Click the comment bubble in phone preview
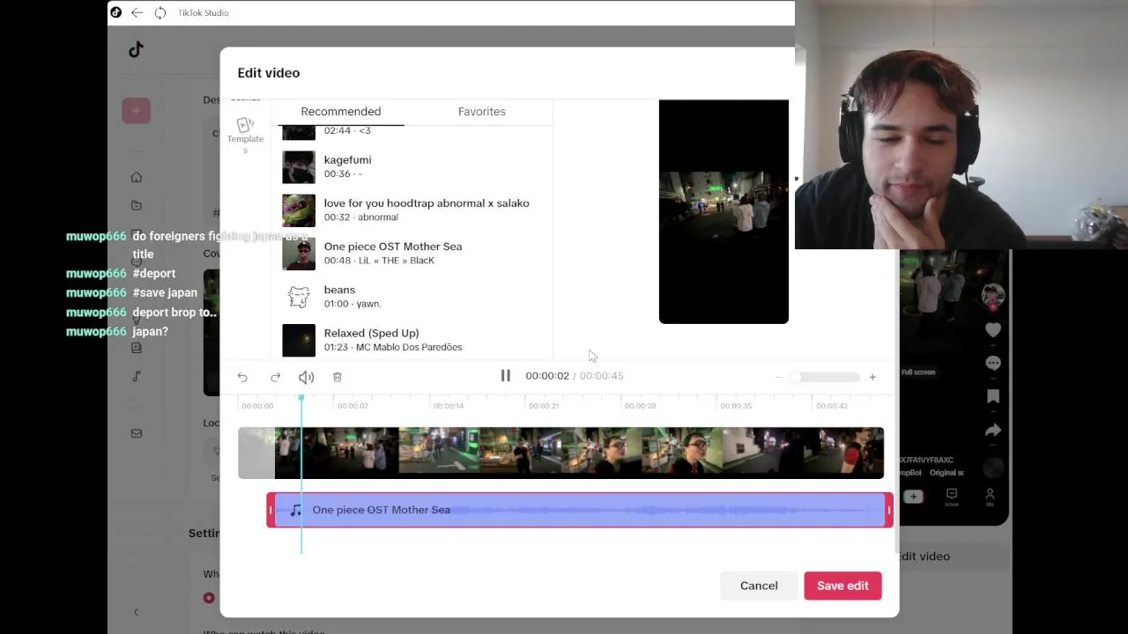Viewport: 1128px width, 634px height. [993, 363]
